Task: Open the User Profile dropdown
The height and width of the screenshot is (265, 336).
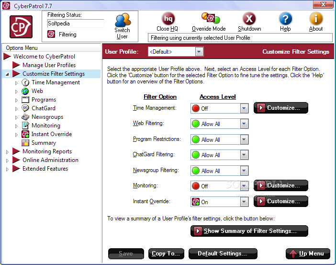Action: (199, 52)
